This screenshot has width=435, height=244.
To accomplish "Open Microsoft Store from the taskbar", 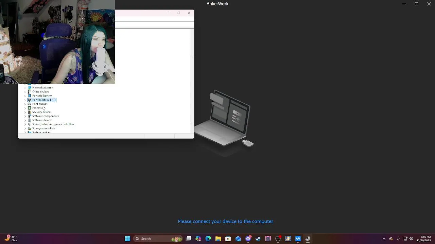I will click(228, 239).
